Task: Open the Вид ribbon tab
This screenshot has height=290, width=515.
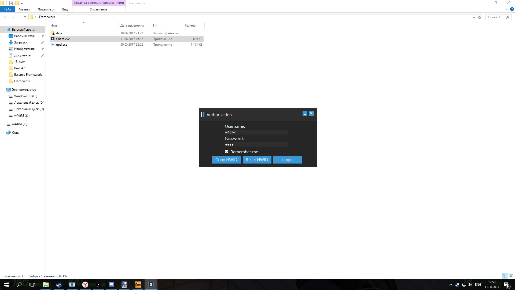Action: coord(65,9)
